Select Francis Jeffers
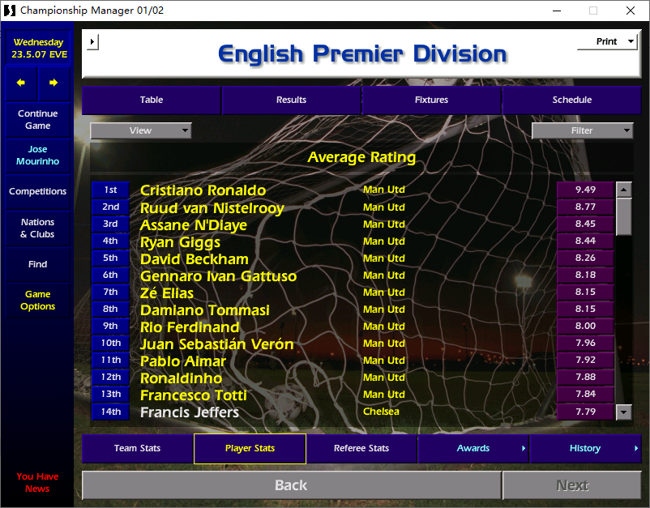The image size is (650, 508). click(190, 412)
